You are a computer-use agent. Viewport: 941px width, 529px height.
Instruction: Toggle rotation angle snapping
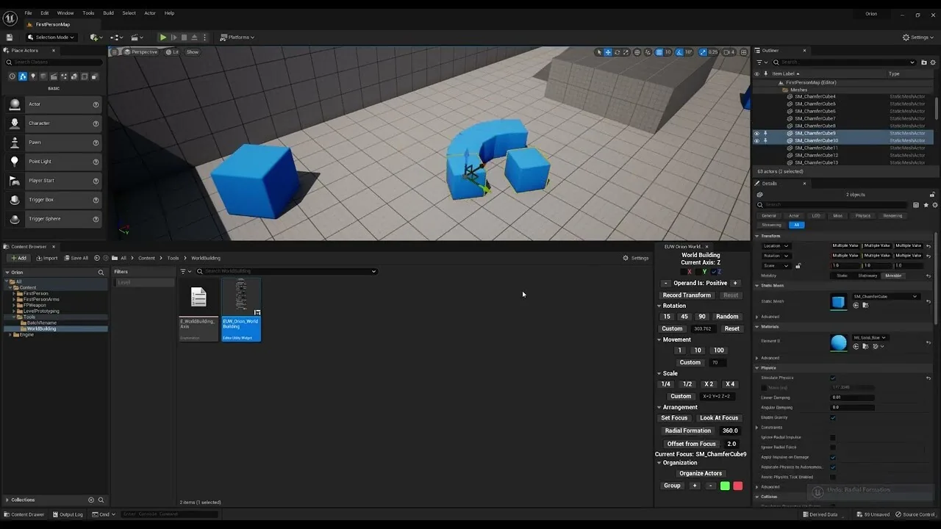pyautogui.click(x=679, y=52)
